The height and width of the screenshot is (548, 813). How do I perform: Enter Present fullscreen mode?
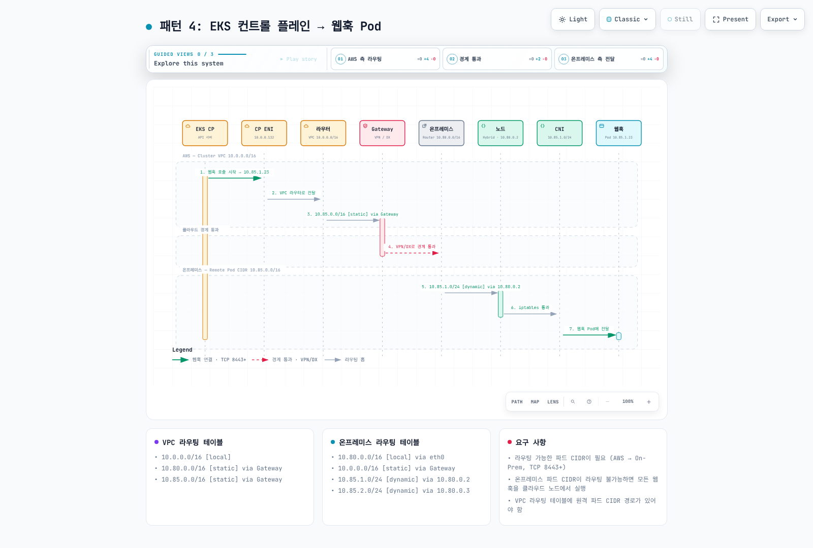pos(730,19)
